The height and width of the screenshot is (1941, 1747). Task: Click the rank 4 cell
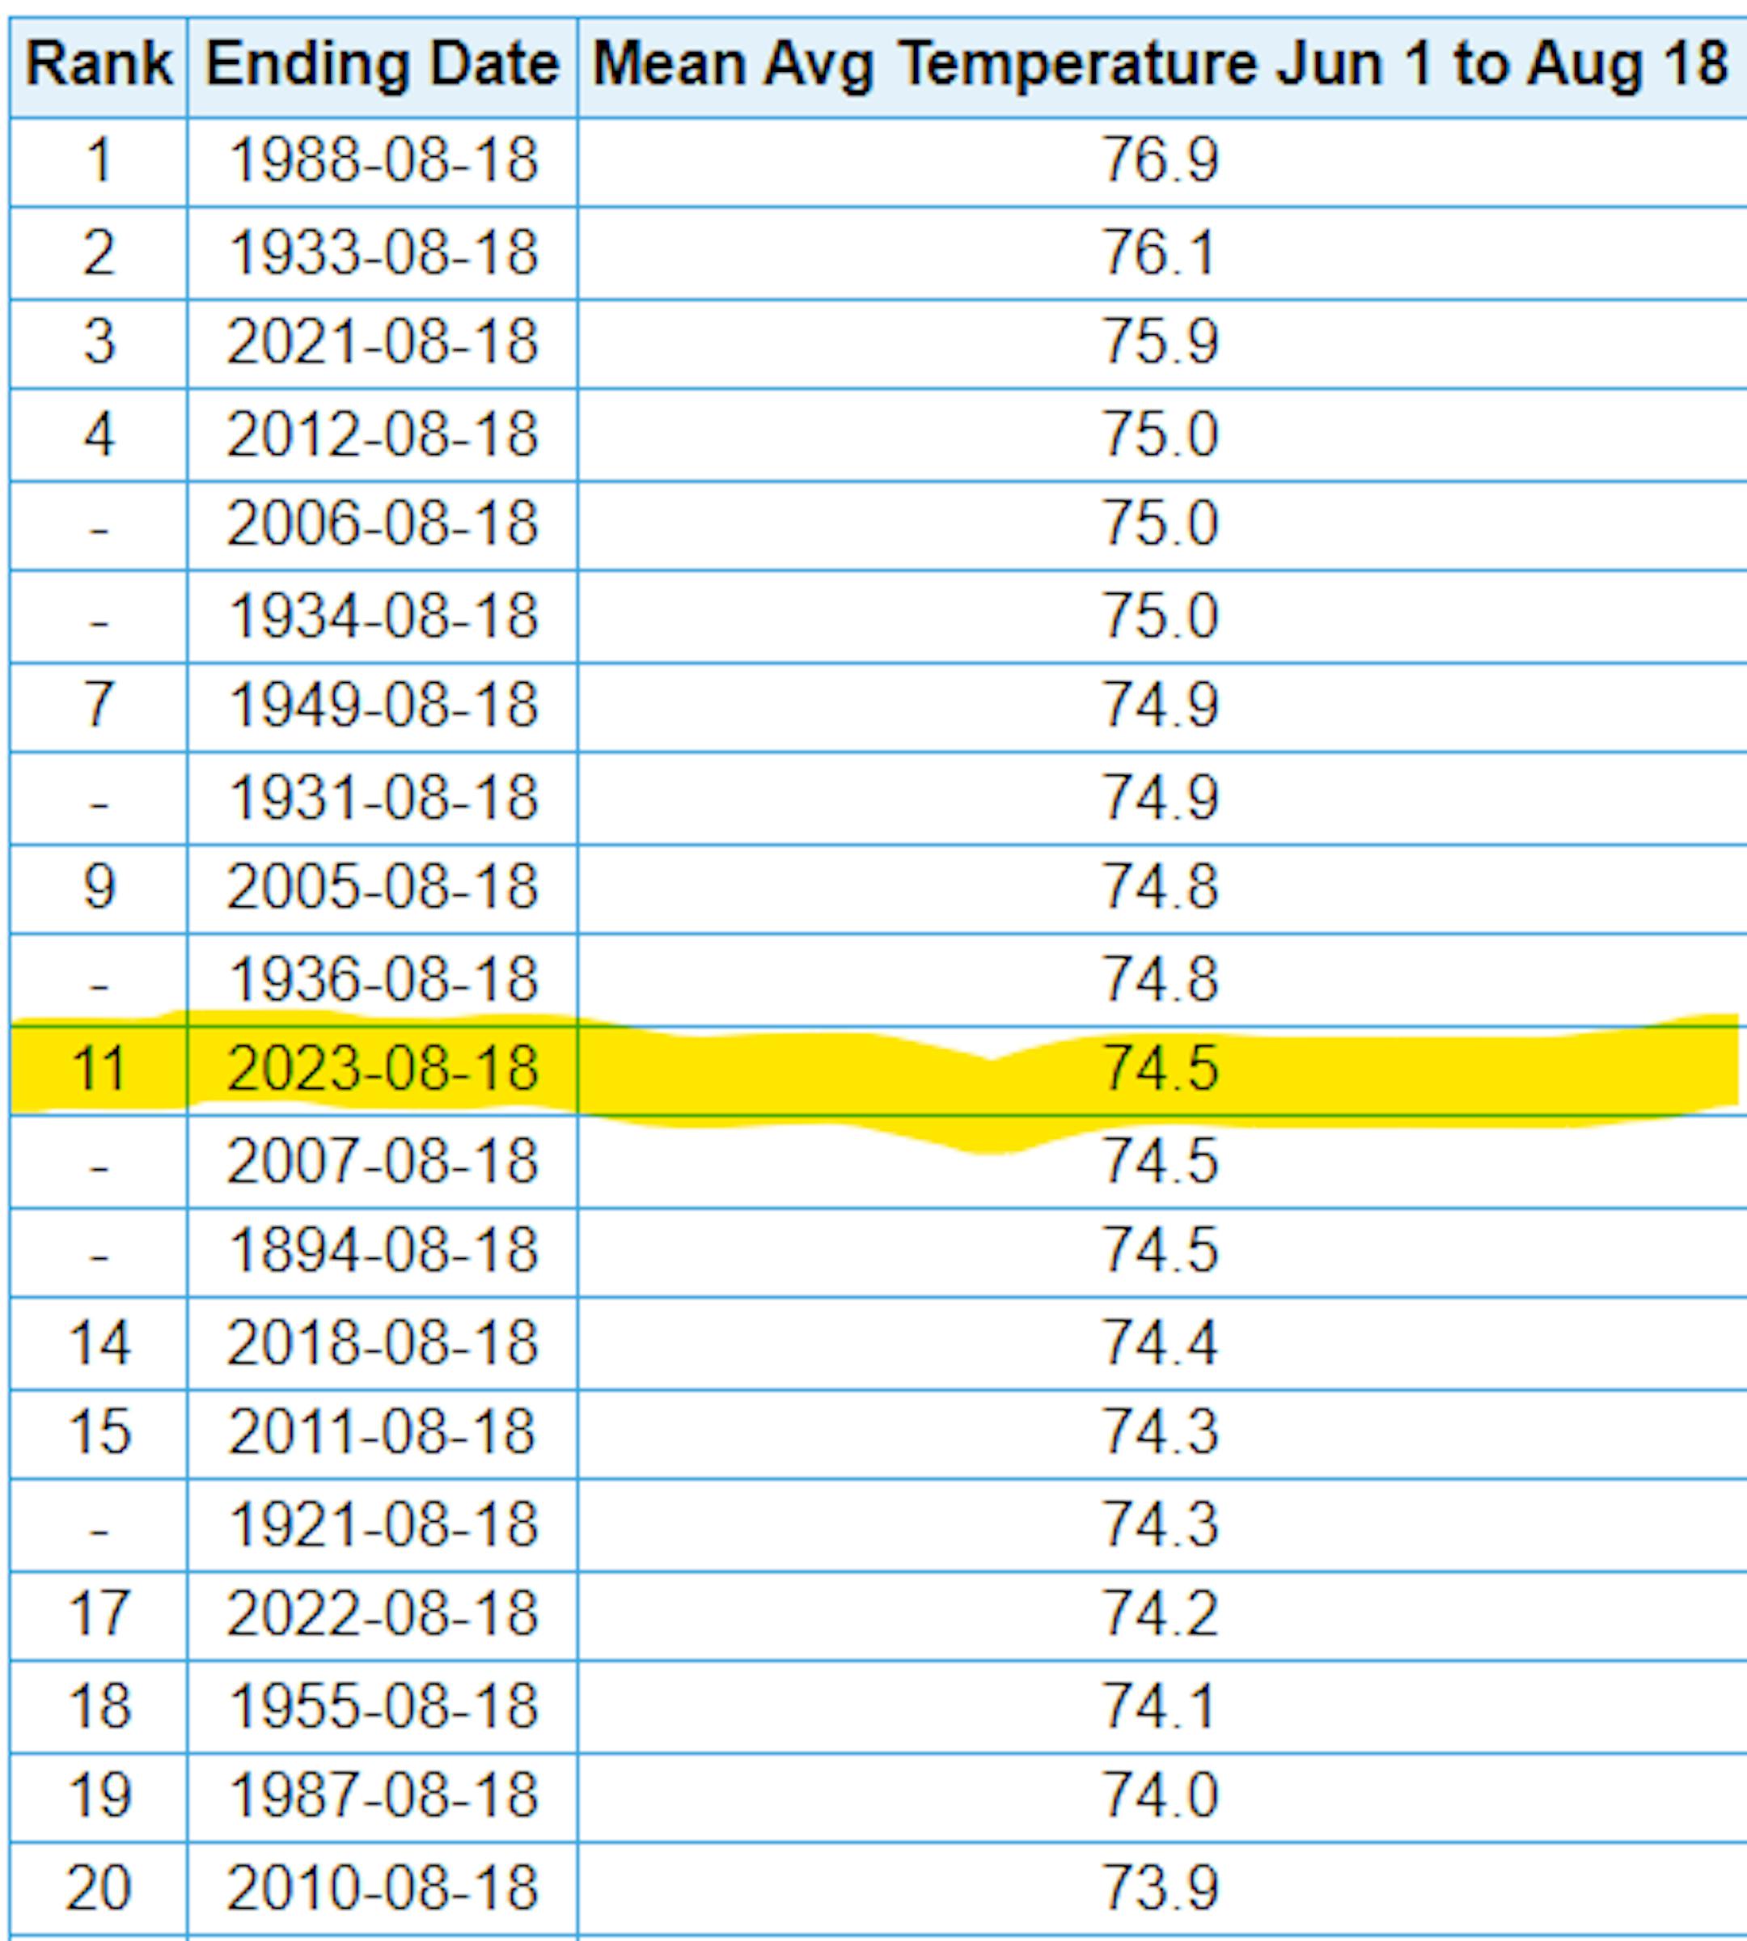(x=98, y=434)
